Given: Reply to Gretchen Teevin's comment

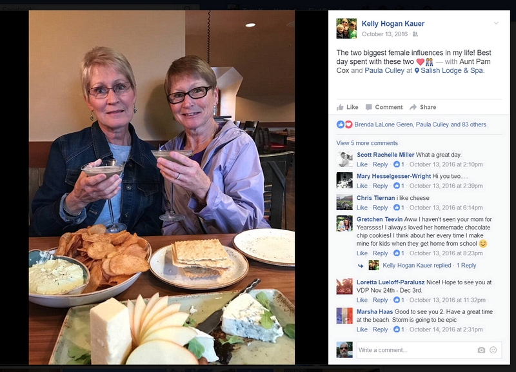Looking at the screenshot, I should (x=380, y=253).
